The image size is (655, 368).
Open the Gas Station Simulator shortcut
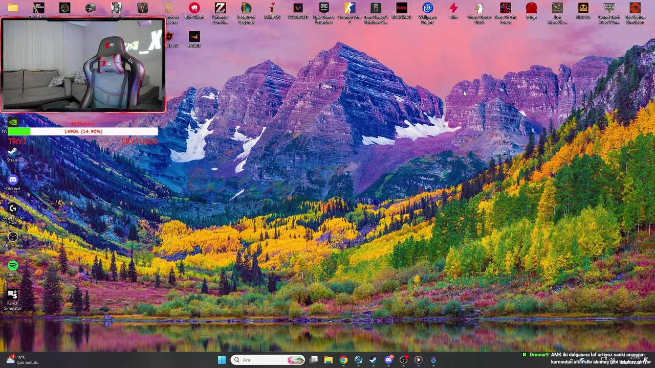tap(635, 13)
